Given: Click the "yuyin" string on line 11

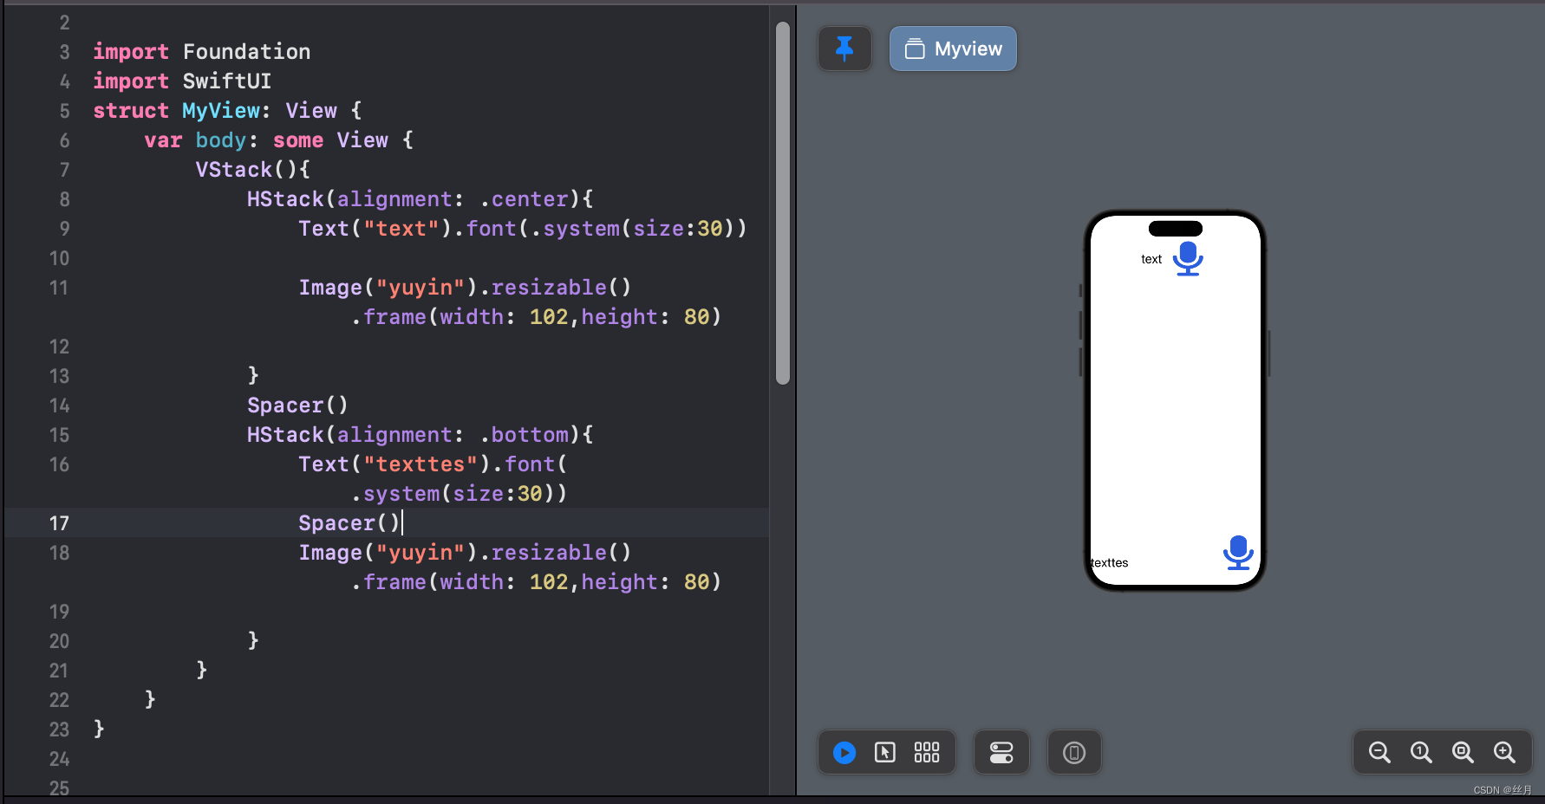Looking at the screenshot, I should [420, 288].
